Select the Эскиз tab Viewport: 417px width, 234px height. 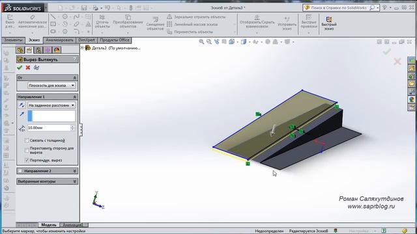point(34,40)
